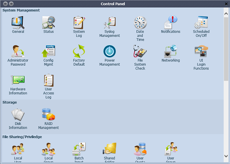Image resolution: width=230 pixels, height=164 pixels.
Task: Open Networking settings
Action: [171, 51]
